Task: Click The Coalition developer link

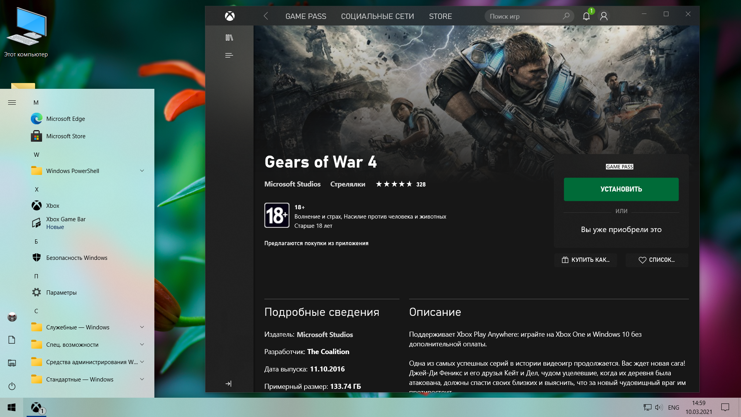Action: click(x=328, y=352)
